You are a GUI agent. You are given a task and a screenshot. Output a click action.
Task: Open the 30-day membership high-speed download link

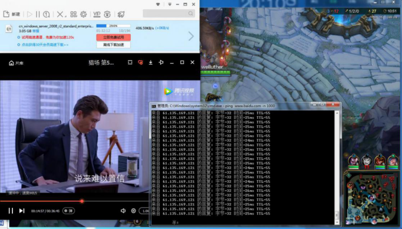click(45, 45)
